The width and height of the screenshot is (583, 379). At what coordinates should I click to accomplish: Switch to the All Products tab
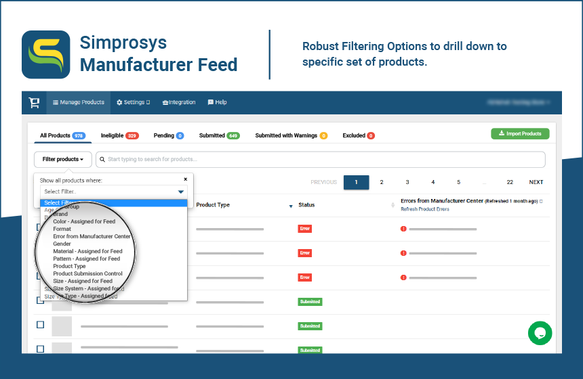pyautogui.click(x=62, y=135)
